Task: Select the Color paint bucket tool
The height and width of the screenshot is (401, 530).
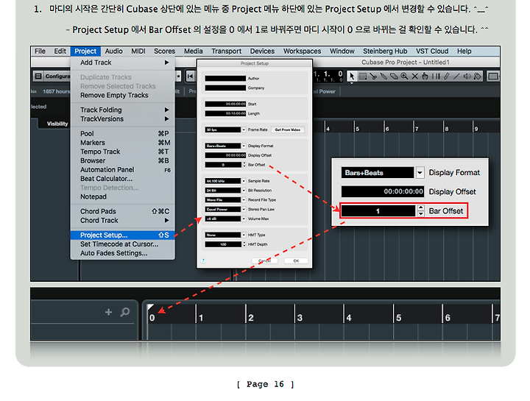Action: pyautogui.click(x=477, y=77)
